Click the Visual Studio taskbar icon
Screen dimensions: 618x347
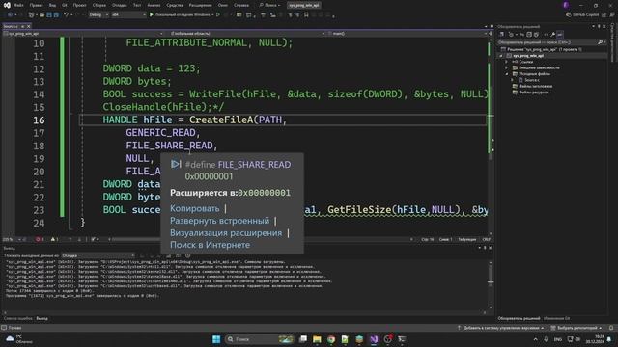(x=374, y=339)
